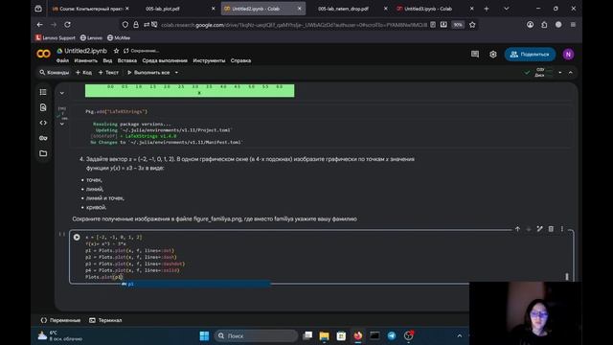Open the Colab logo home link
The width and height of the screenshot is (613, 345).
pos(43,54)
